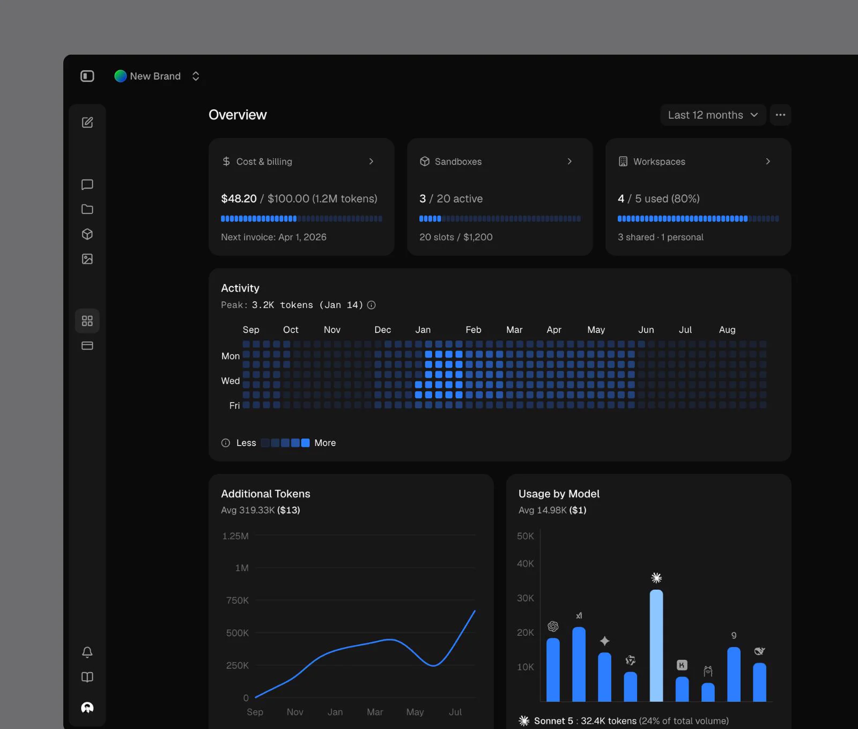Open the New Brand workspace switcher
858x729 pixels.
pyautogui.click(x=157, y=76)
